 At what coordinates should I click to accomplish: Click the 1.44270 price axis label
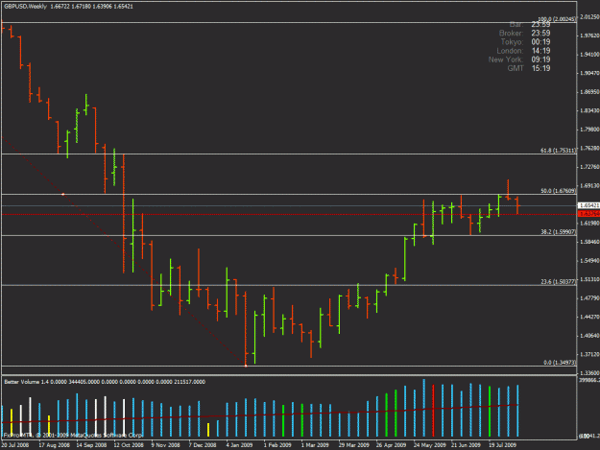click(x=589, y=317)
